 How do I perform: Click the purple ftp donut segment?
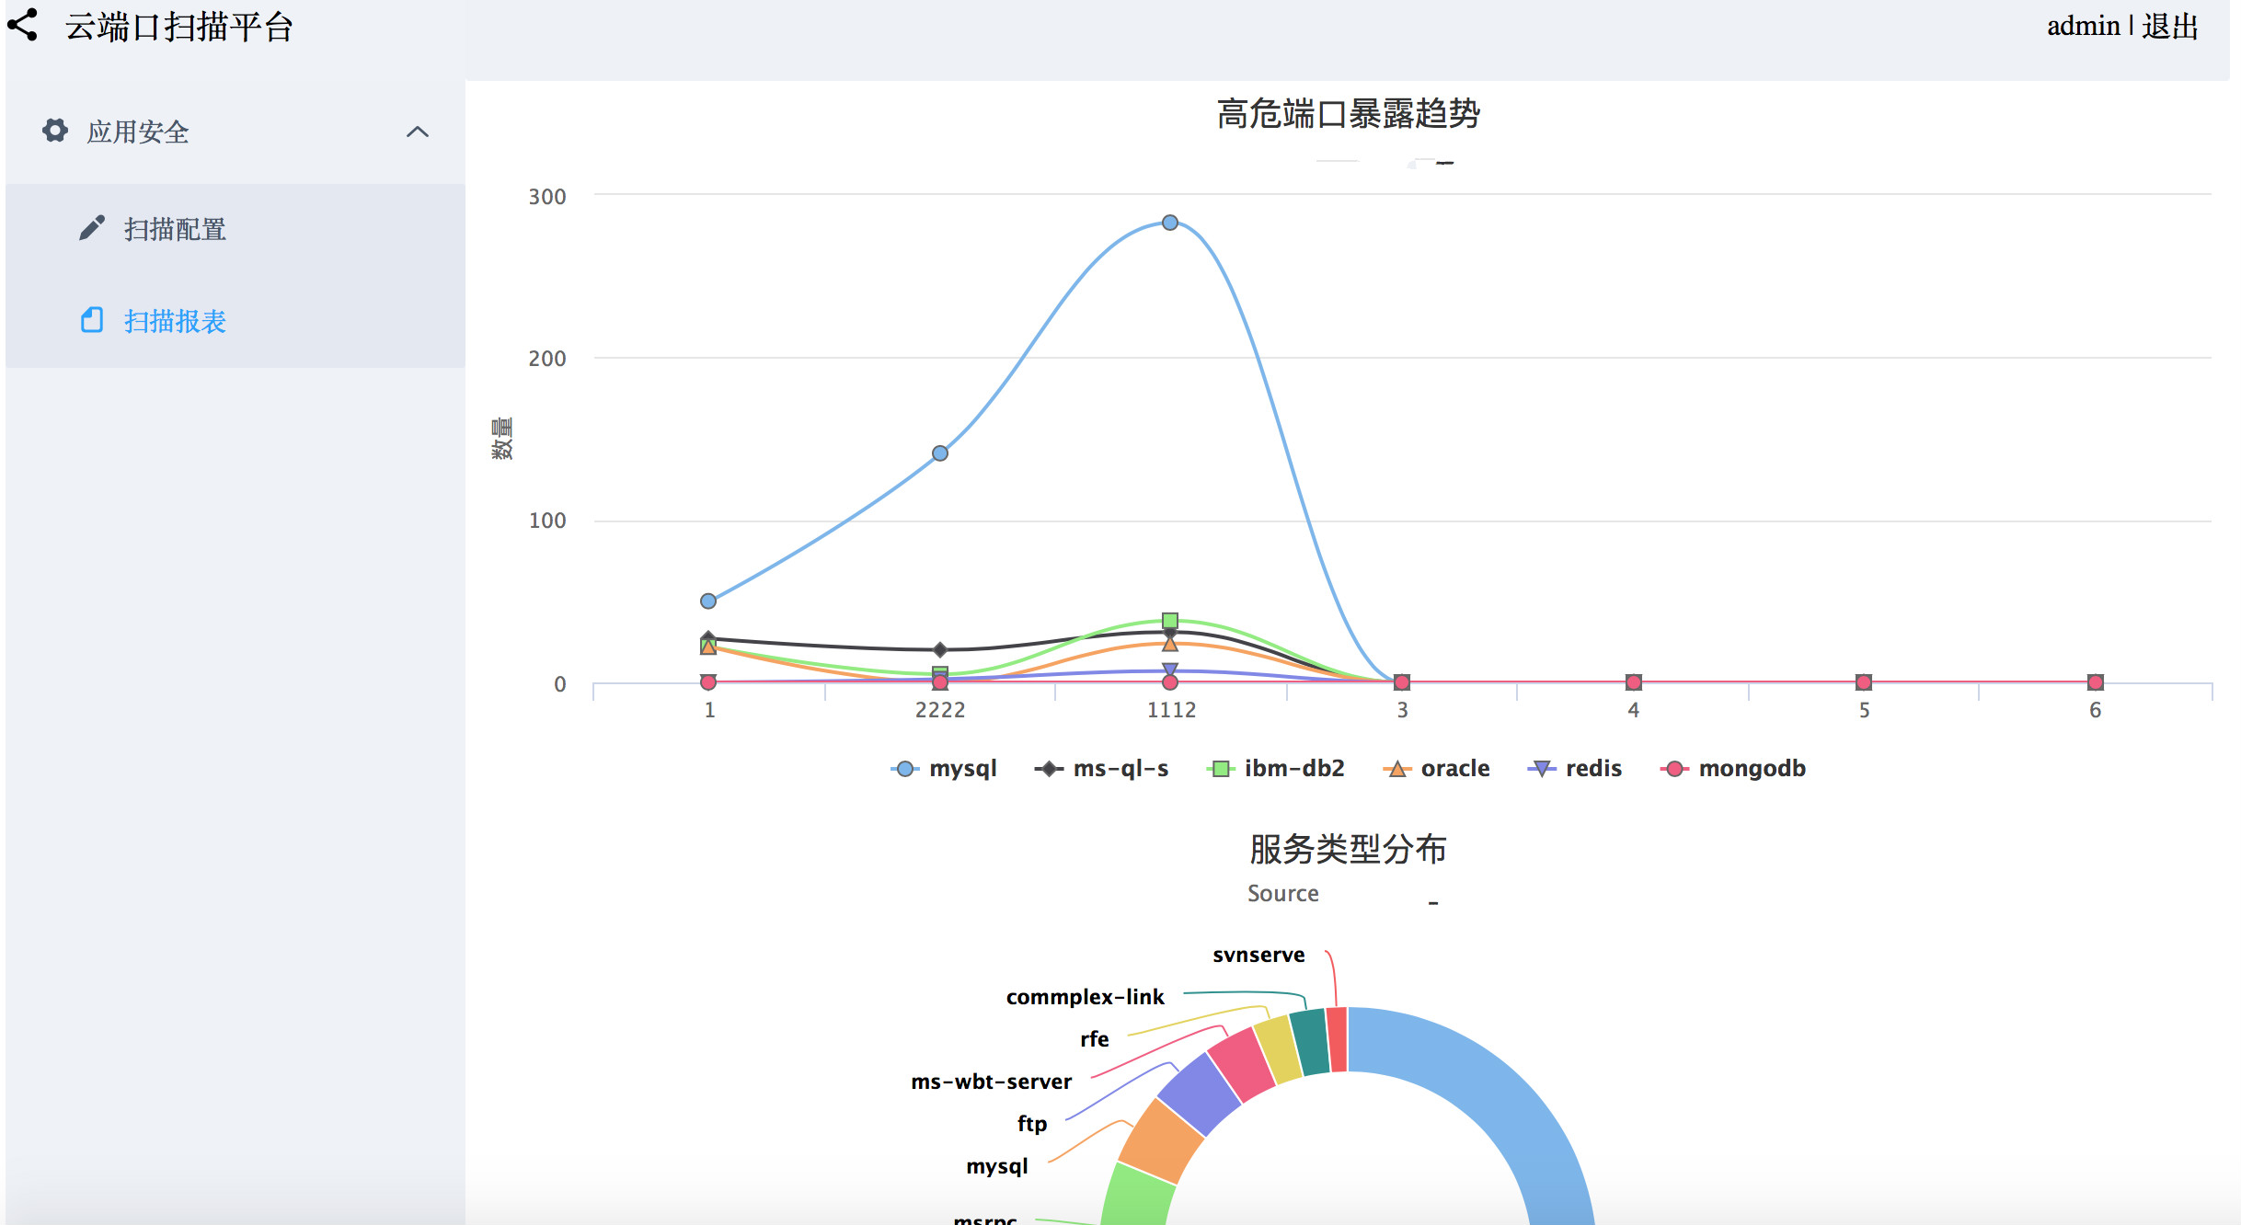1200,1093
